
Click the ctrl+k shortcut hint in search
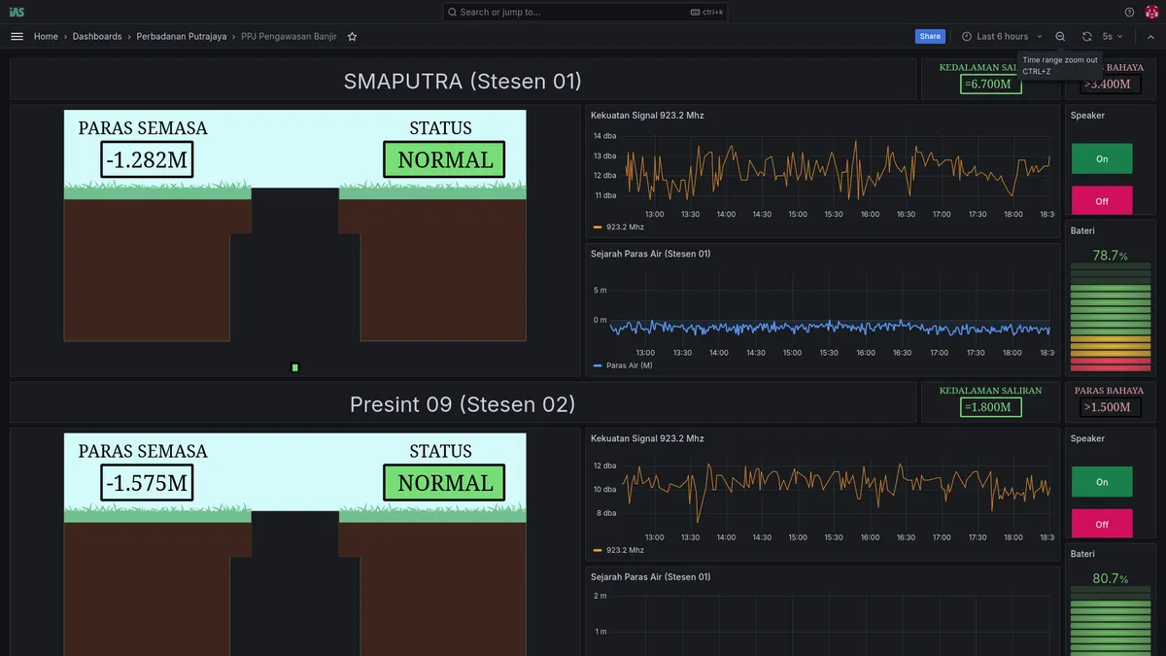click(x=707, y=12)
